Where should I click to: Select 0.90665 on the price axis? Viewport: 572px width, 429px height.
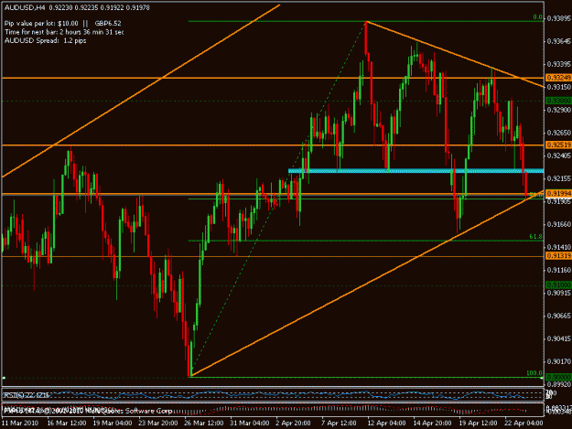[x=559, y=316]
